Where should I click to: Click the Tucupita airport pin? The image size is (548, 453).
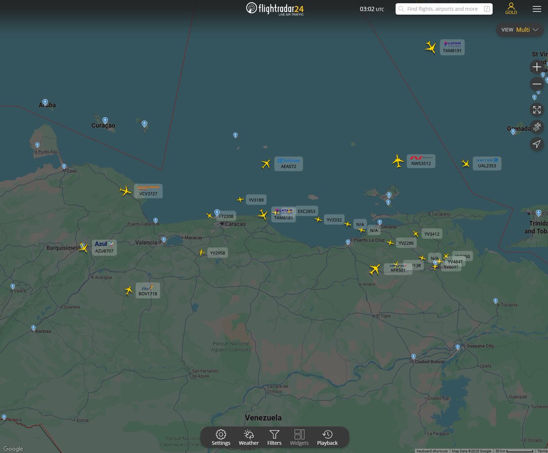(495, 301)
